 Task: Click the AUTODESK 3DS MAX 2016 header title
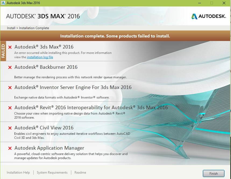click(43, 16)
